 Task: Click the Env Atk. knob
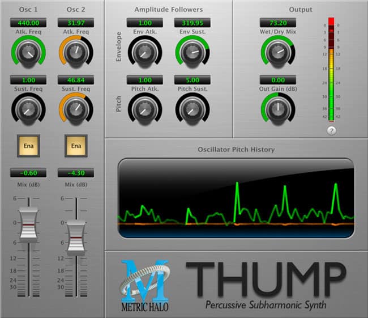[x=145, y=52]
